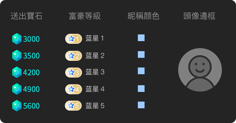Click the avatar frame preview image

(200, 70)
